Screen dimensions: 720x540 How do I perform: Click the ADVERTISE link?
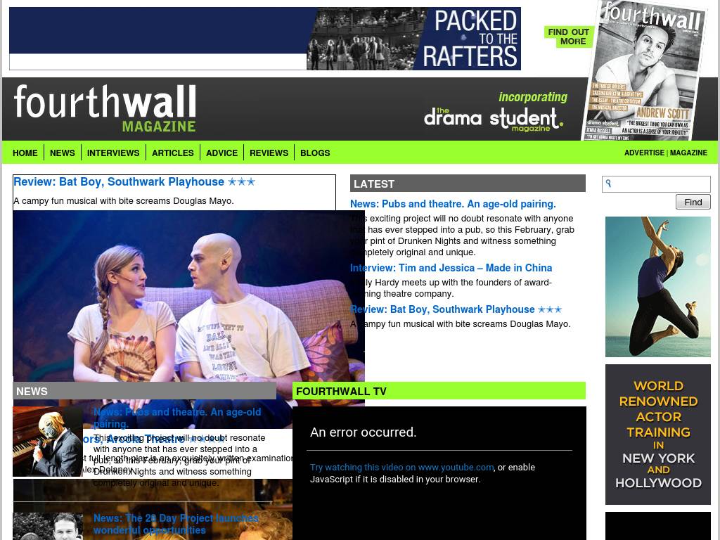pos(644,153)
